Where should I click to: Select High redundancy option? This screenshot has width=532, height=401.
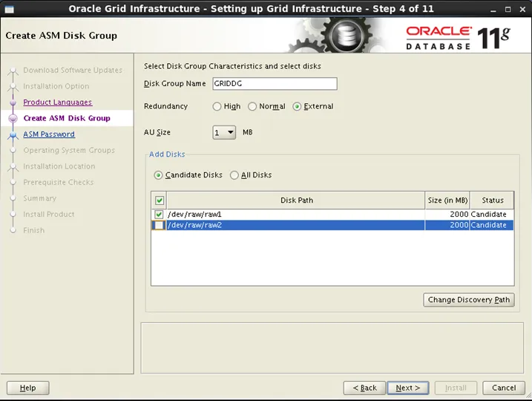click(217, 107)
